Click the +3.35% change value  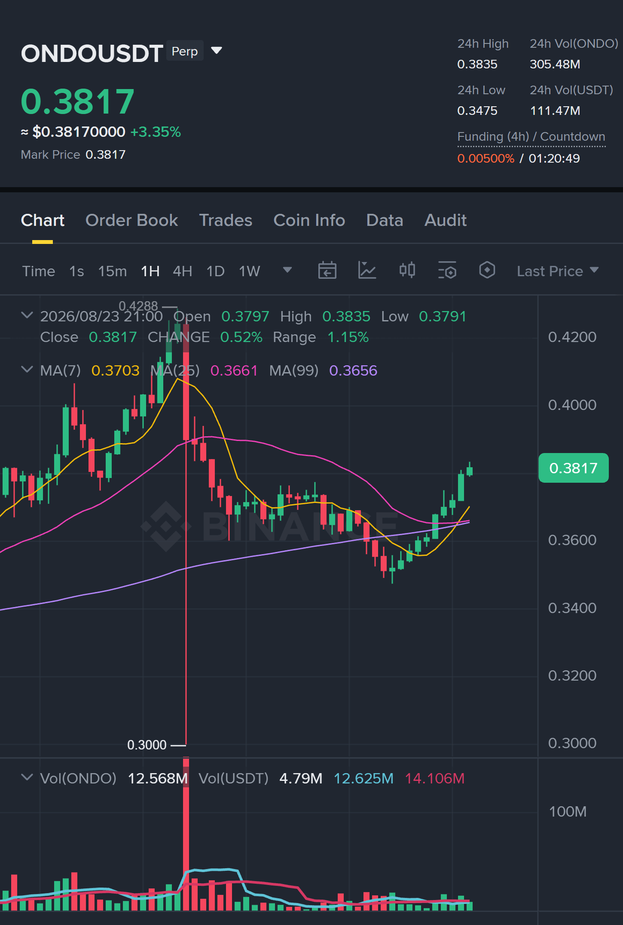click(x=156, y=132)
